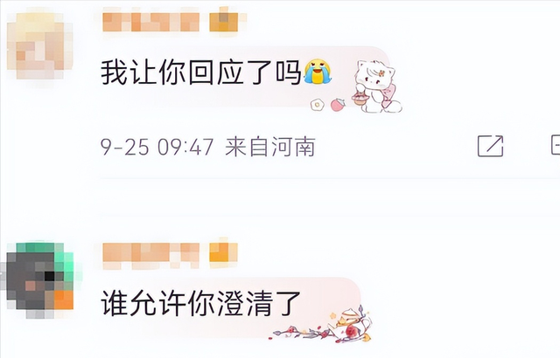Open the second commenter's blurred username
Screen dimensions: 560x358
point(150,255)
